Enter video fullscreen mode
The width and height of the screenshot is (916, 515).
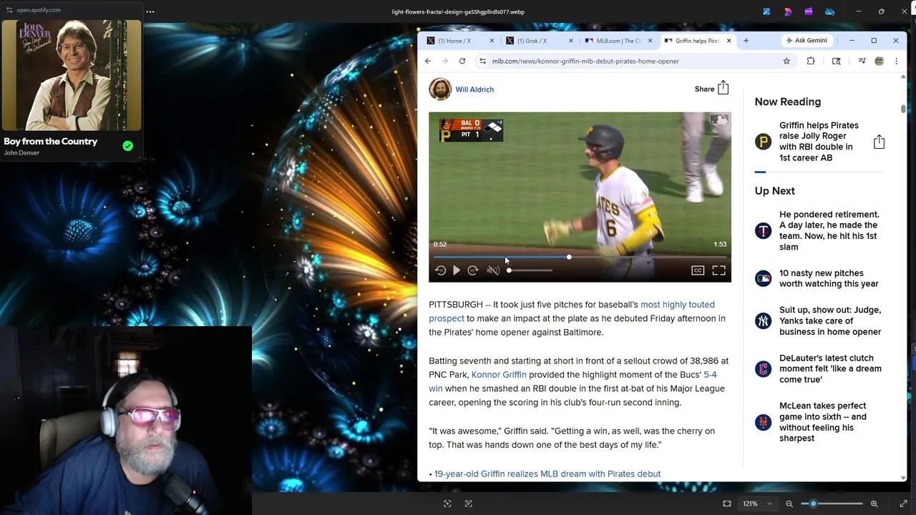pos(718,270)
